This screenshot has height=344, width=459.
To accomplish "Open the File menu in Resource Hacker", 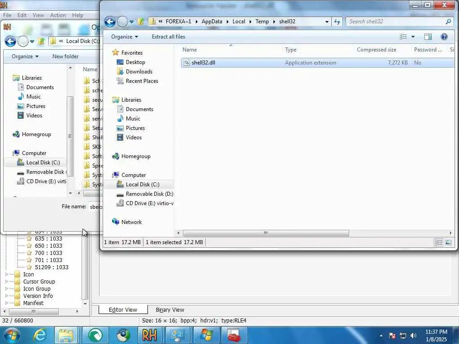I will tap(7, 15).
